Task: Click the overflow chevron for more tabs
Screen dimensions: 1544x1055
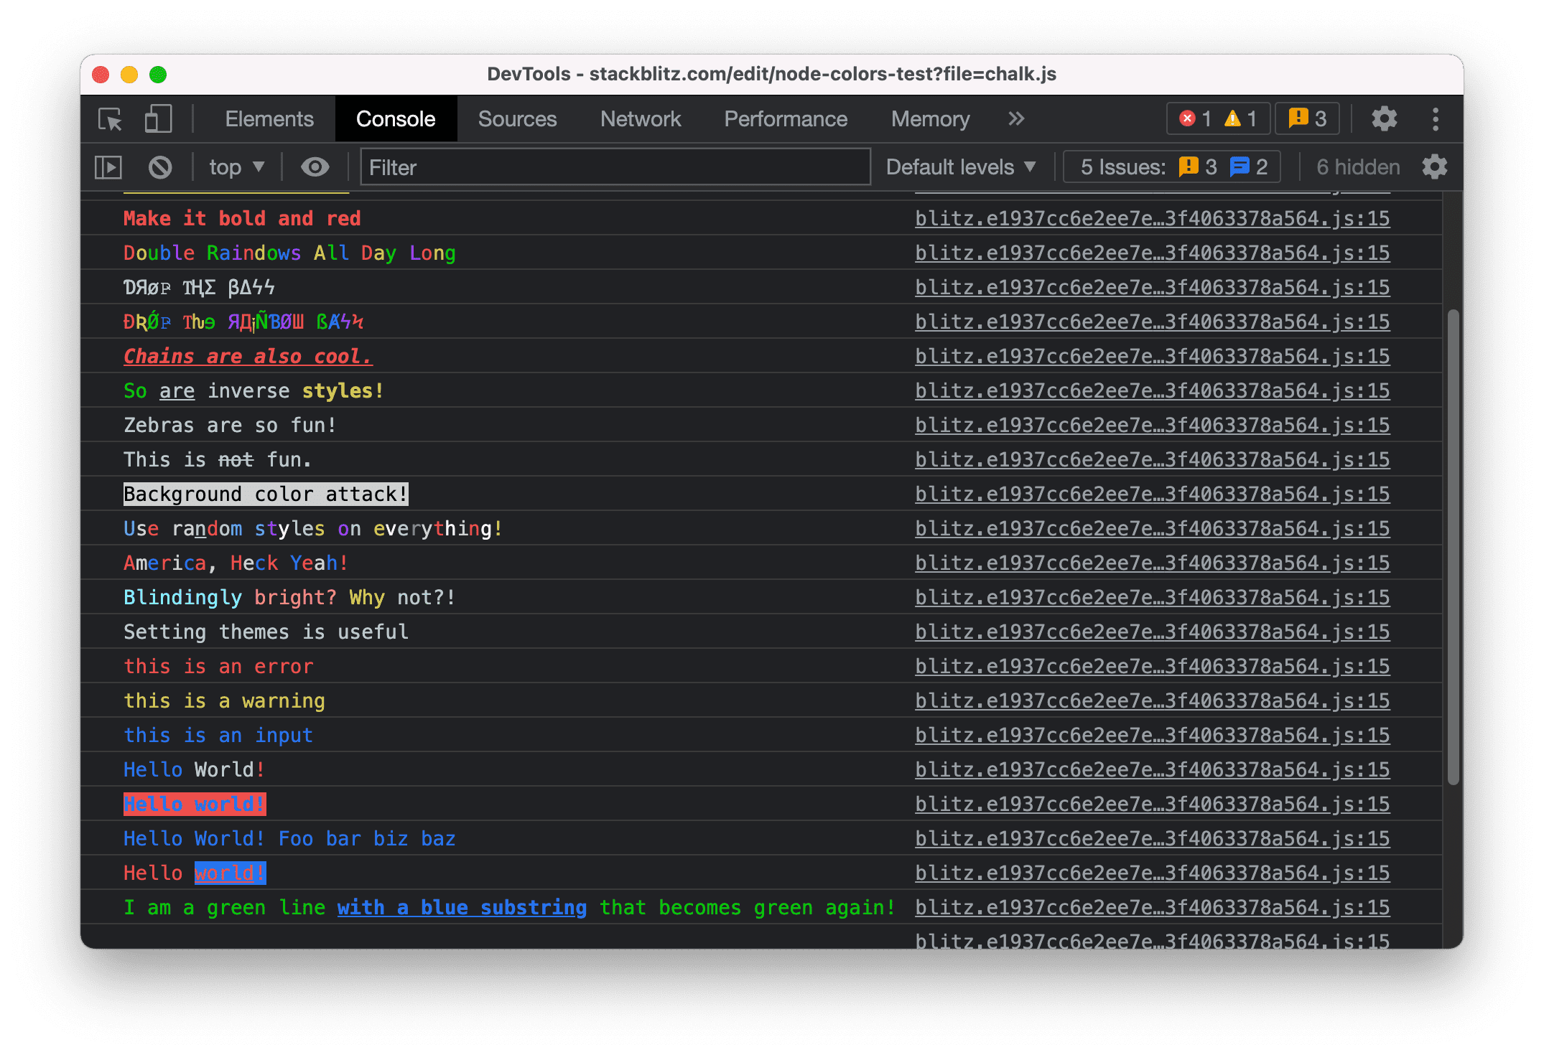Action: (x=1018, y=118)
